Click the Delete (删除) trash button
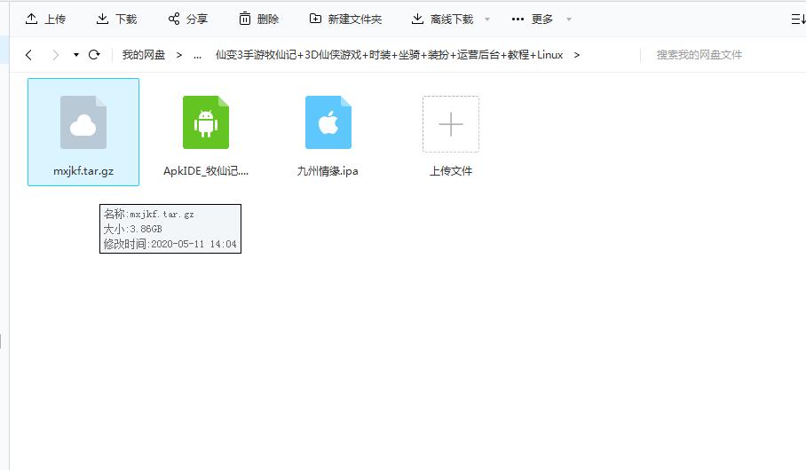The width and height of the screenshot is (806, 470). (x=258, y=19)
